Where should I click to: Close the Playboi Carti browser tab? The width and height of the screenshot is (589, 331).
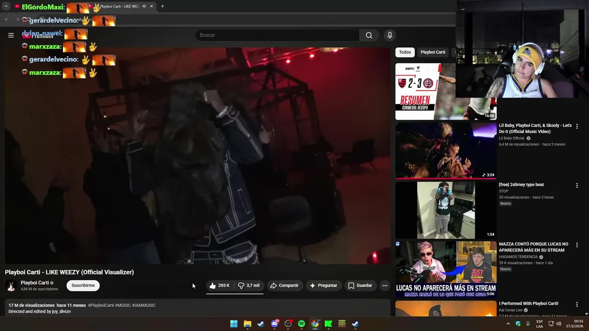pos(151,6)
